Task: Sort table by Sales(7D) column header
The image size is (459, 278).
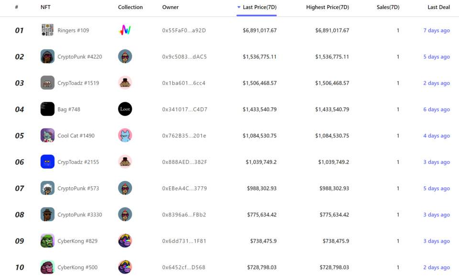Action: coord(388,7)
